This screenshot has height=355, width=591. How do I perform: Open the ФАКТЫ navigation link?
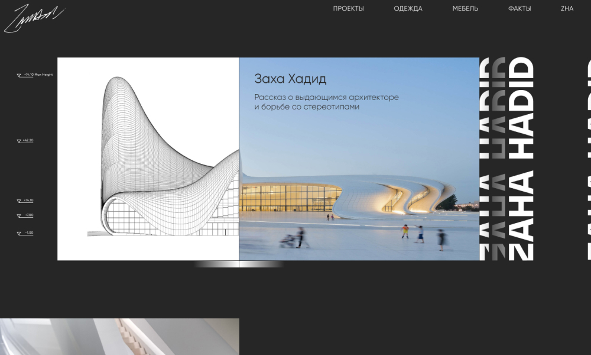coord(519,9)
